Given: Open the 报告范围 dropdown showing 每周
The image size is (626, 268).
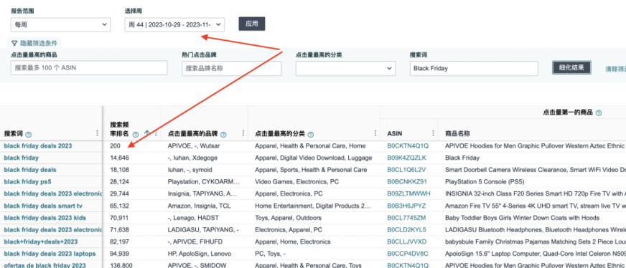Looking at the screenshot, I should [60, 24].
